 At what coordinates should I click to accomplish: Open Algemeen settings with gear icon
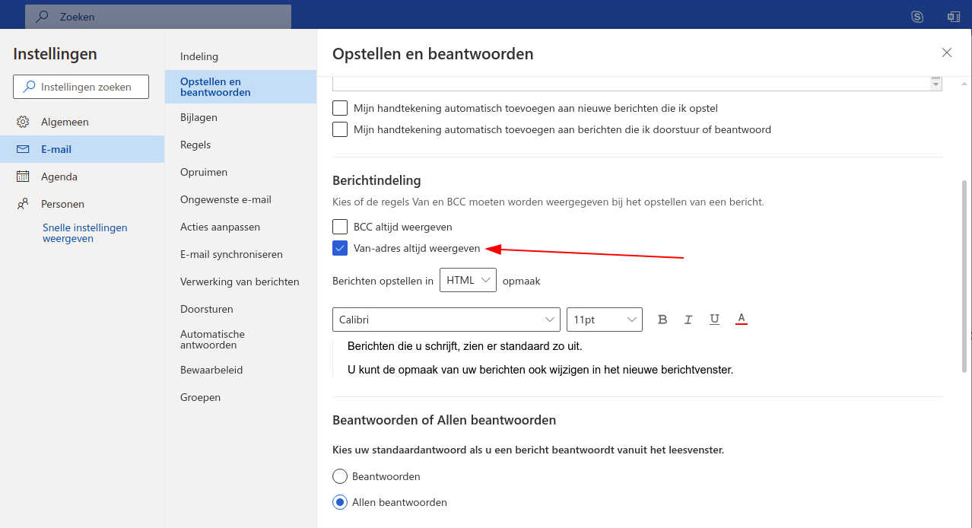click(23, 122)
